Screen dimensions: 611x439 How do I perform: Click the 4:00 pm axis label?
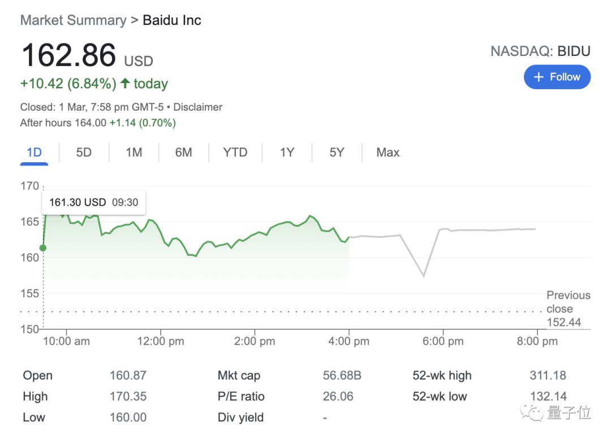348,341
